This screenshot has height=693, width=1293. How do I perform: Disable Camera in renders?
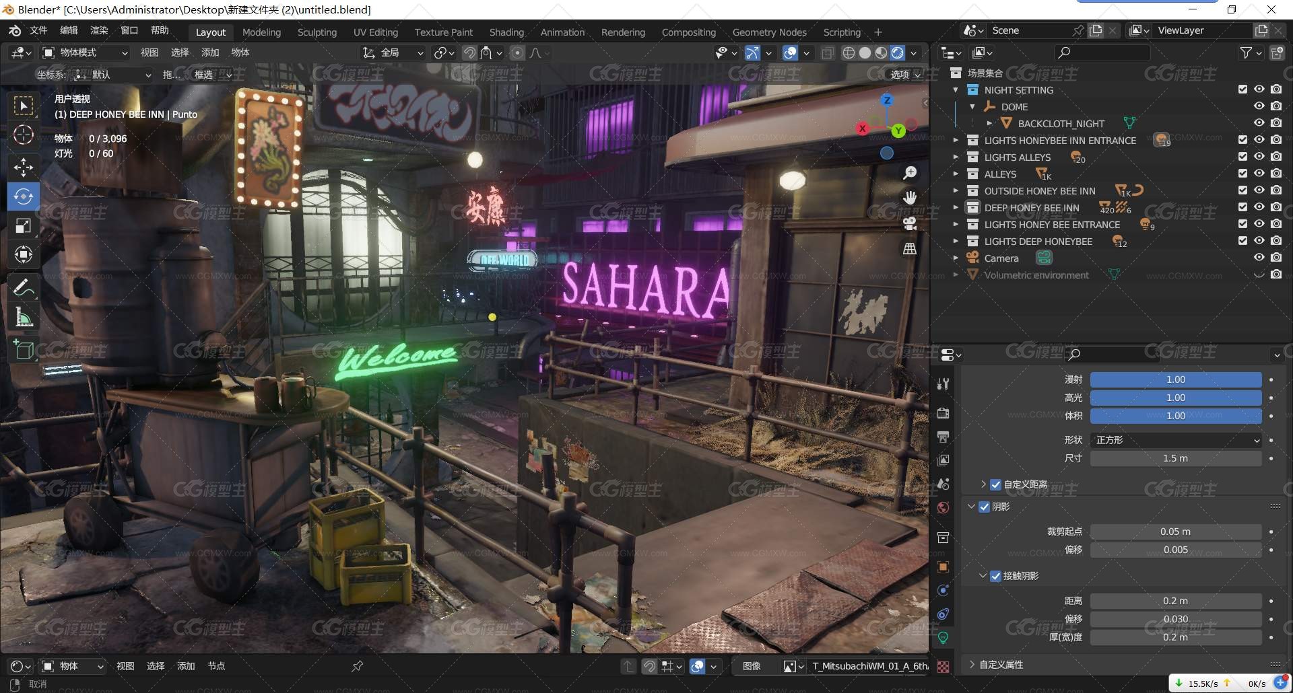[1276, 258]
